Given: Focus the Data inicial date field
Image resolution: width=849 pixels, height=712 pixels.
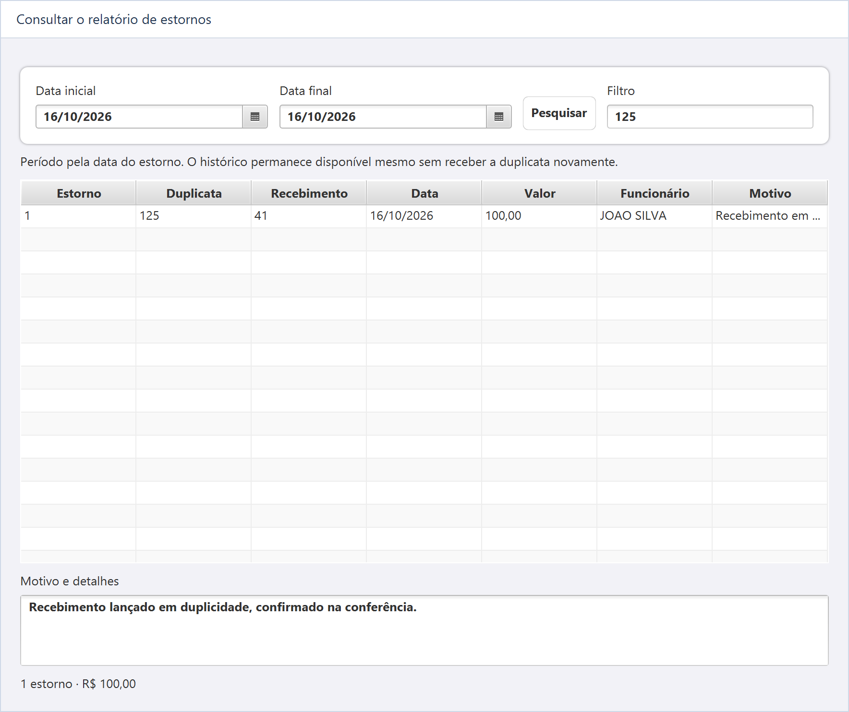Looking at the screenshot, I should tap(139, 117).
